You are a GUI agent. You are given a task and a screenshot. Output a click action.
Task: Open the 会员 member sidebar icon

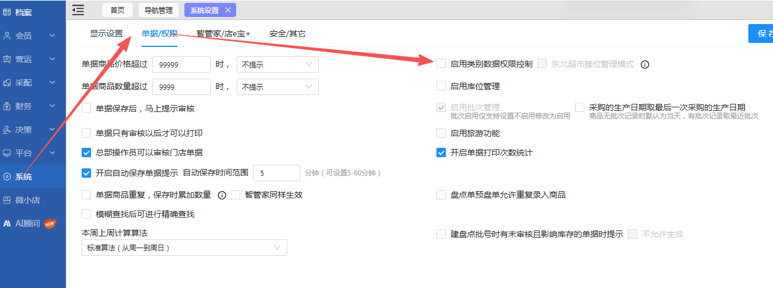coord(7,36)
